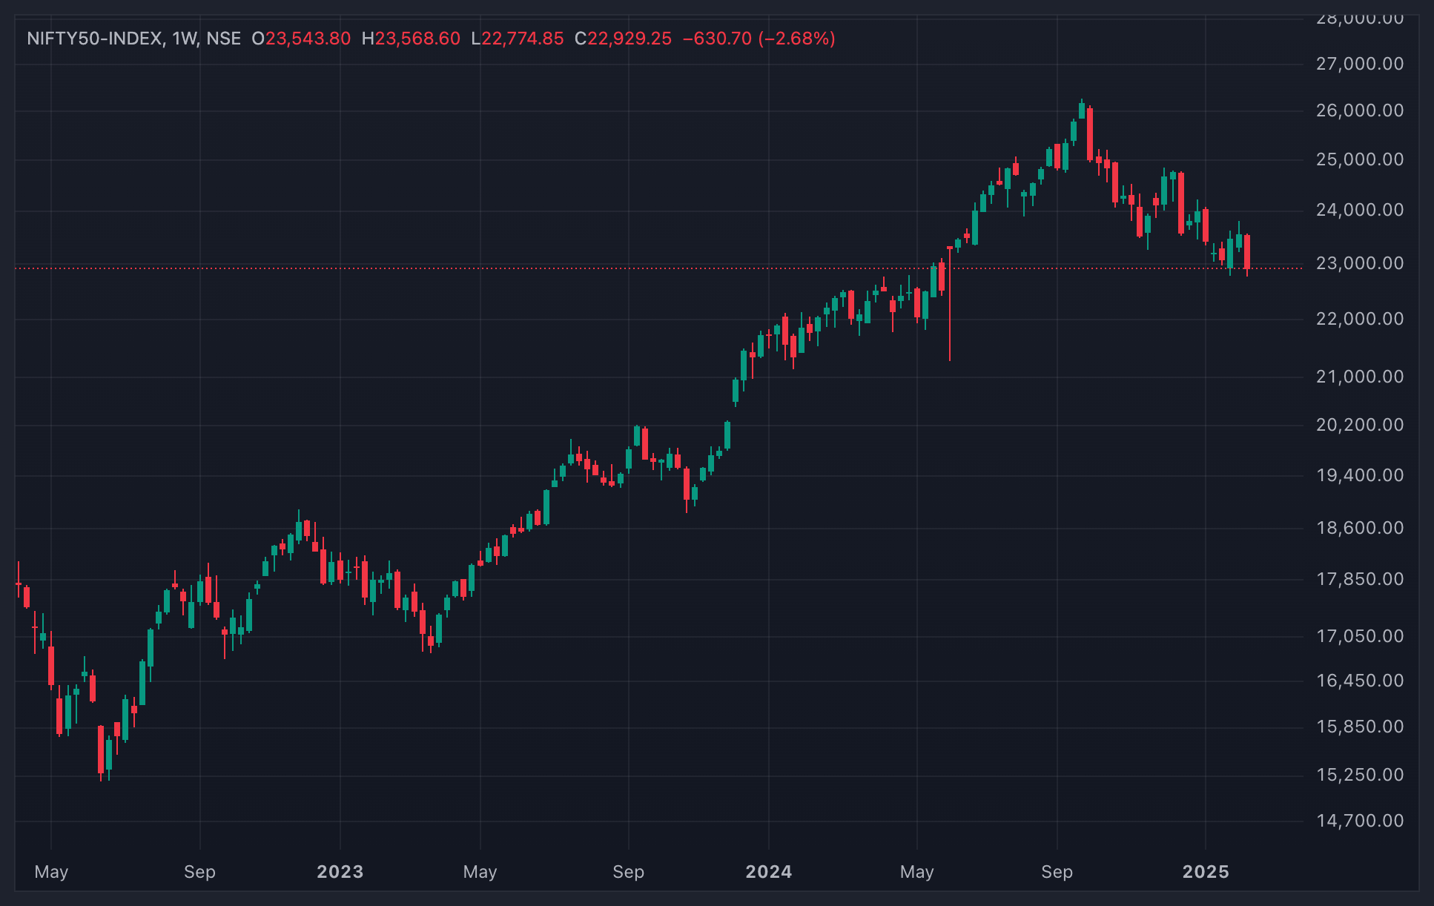Click the 26,000.00 price axis label
The width and height of the screenshot is (1434, 906).
(x=1360, y=111)
